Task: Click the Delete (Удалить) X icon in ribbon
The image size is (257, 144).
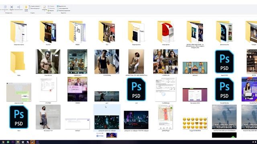Action: (x=12, y=7)
